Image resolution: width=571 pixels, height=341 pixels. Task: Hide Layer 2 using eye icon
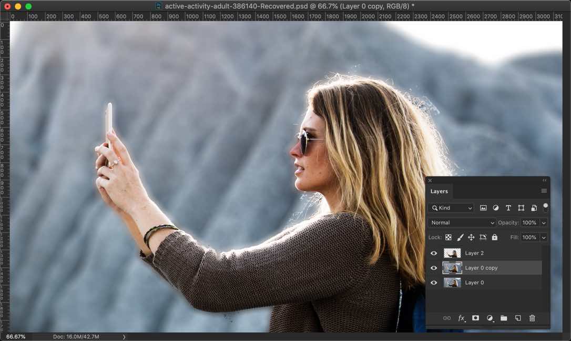434,253
